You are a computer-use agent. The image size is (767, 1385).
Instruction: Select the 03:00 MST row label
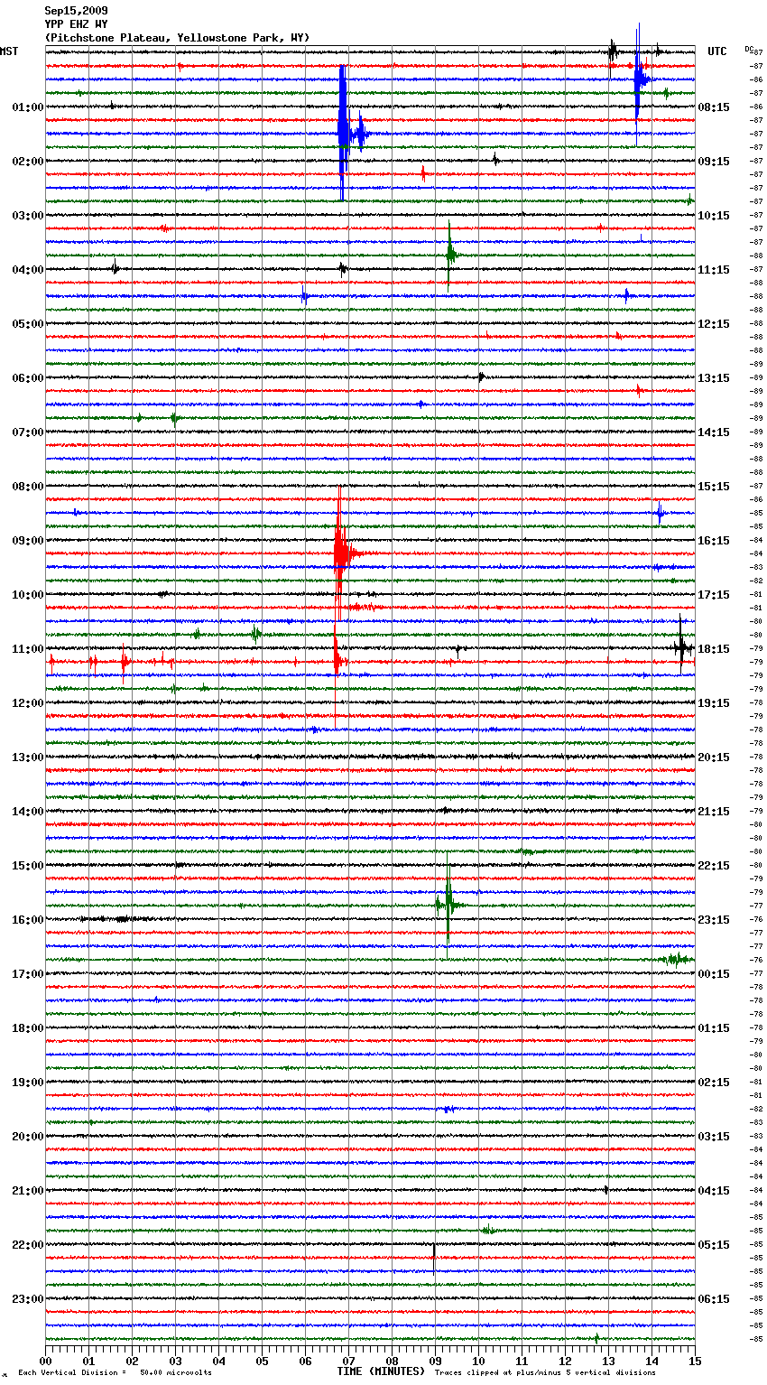(x=27, y=216)
